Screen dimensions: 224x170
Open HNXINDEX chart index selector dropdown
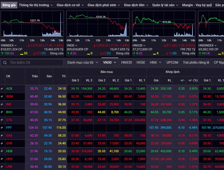click(207, 46)
